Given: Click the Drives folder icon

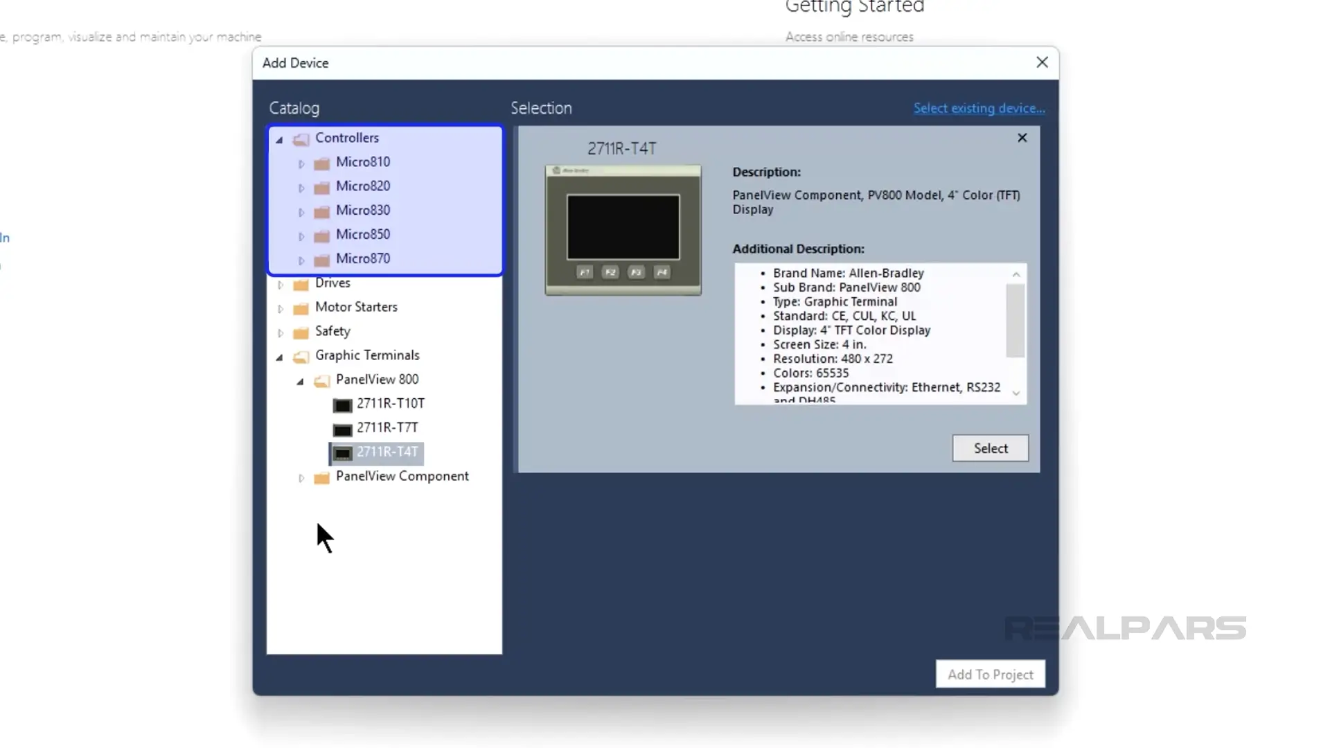Looking at the screenshot, I should [301, 285].
